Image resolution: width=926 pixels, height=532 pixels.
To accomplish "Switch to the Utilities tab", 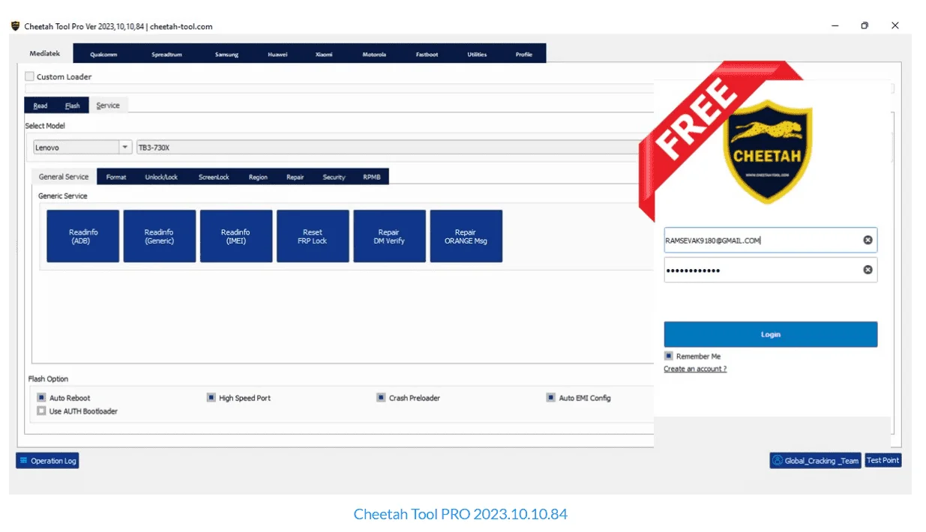I will pos(477,54).
